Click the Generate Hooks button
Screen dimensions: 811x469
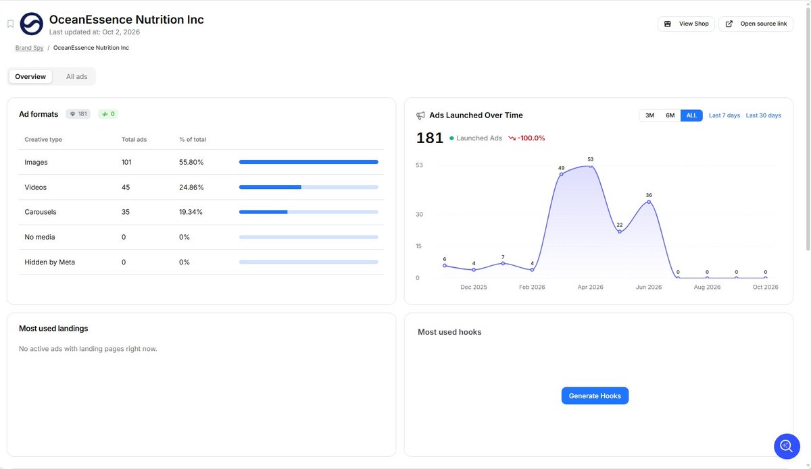pos(595,395)
